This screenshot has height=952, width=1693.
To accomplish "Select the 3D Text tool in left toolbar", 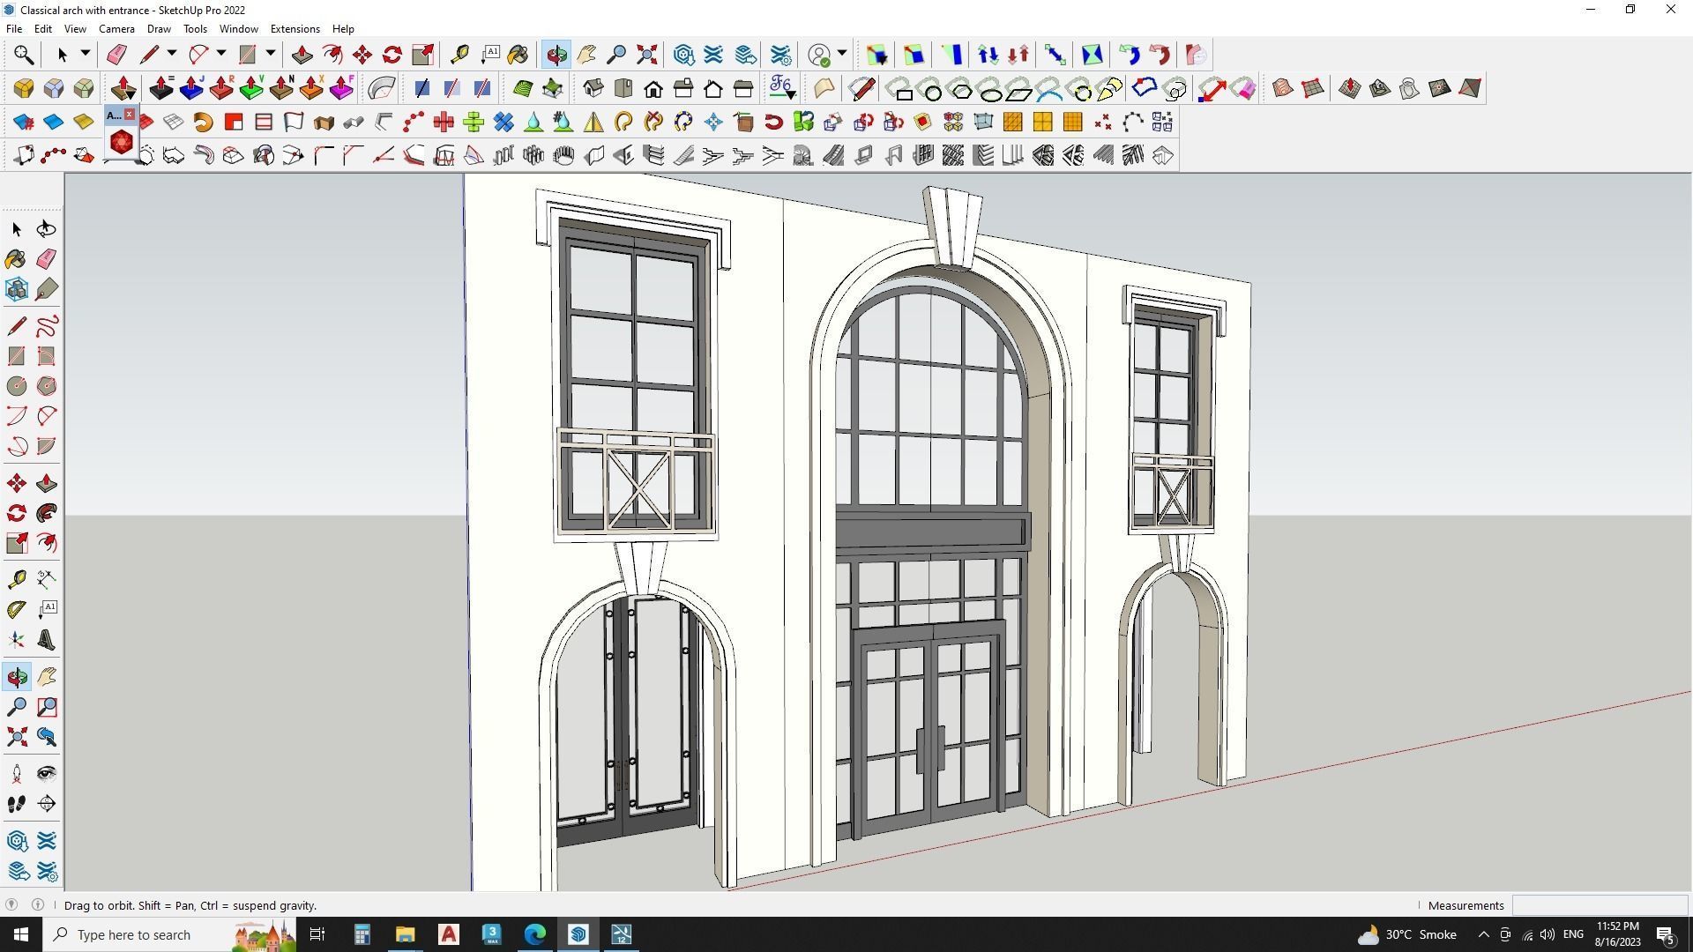I will point(47,640).
